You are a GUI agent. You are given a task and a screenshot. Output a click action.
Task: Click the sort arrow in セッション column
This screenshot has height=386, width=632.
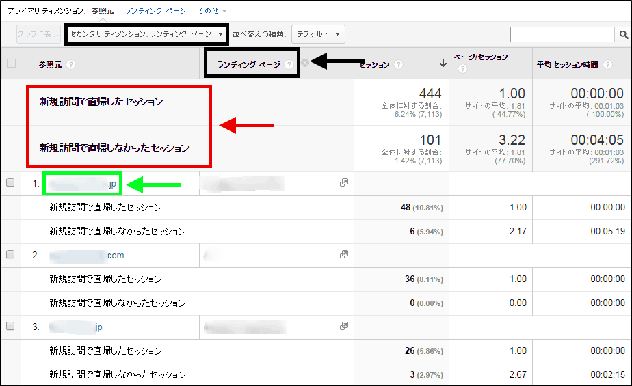[x=443, y=64]
